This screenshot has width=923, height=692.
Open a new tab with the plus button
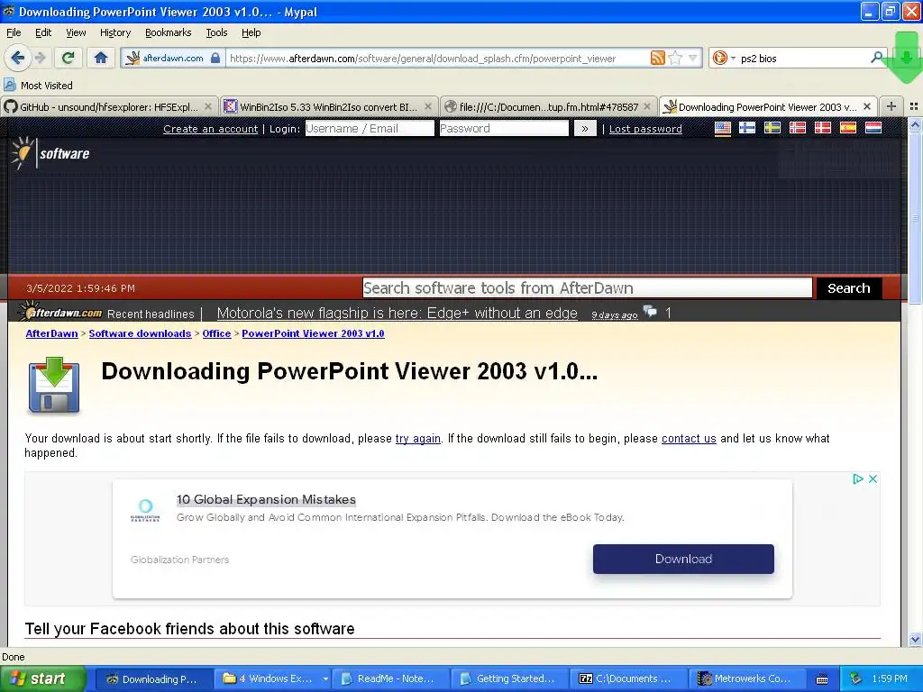click(x=891, y=106)
